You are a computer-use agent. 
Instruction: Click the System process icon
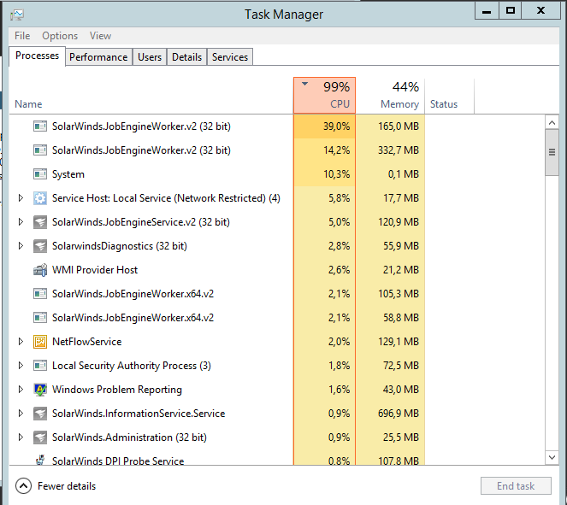click(x=40, y=174)
